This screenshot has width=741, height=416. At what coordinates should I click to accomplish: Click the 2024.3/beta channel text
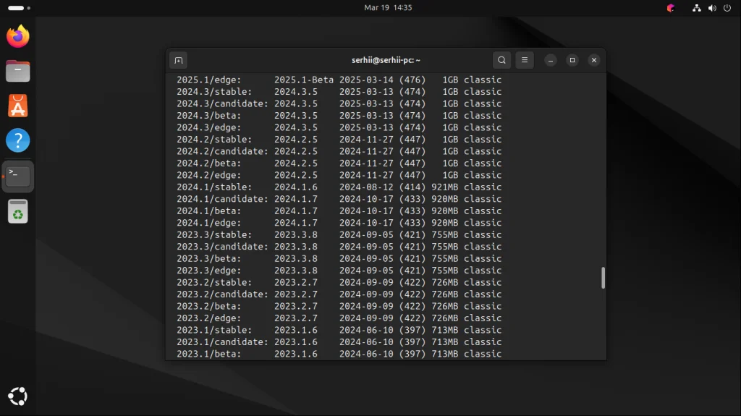(x=208, y=115)
